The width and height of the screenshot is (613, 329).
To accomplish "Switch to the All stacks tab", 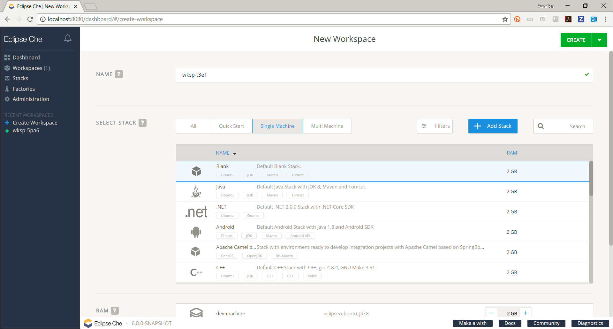I will [x=193, y=126].
